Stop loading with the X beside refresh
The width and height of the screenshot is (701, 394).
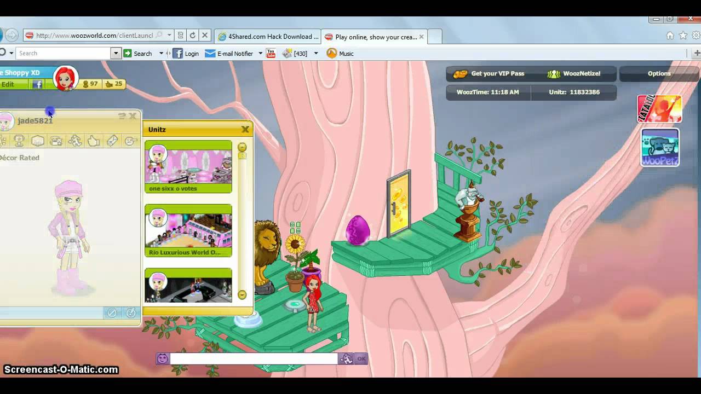coord(205,36)
